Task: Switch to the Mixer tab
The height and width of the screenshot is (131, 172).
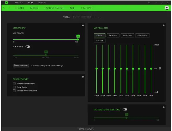Action: pos(34,8)
